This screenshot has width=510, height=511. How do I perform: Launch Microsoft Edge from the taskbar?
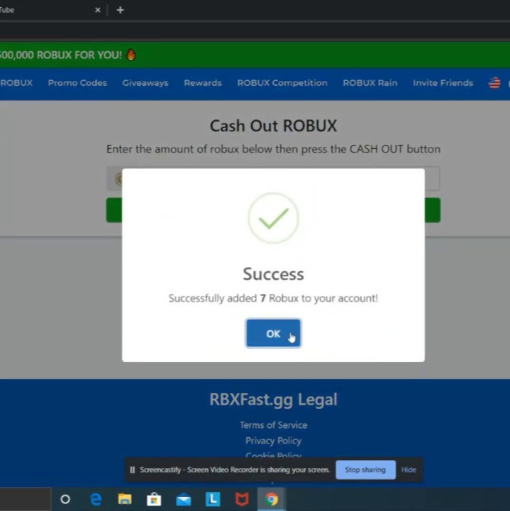(x=96, y=499)
